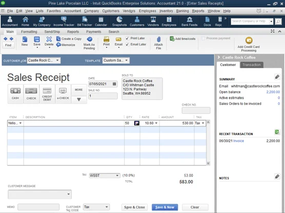285x213 pixels.
Task: Mark the receipt As Pending
Action: click(x=89, y=43)
